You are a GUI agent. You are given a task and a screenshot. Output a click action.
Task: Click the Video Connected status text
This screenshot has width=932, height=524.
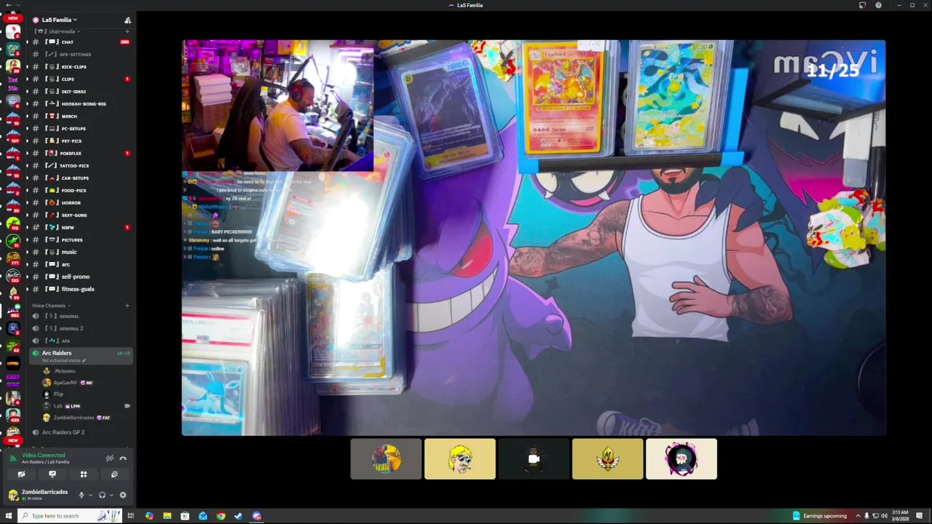coord(43,456)
